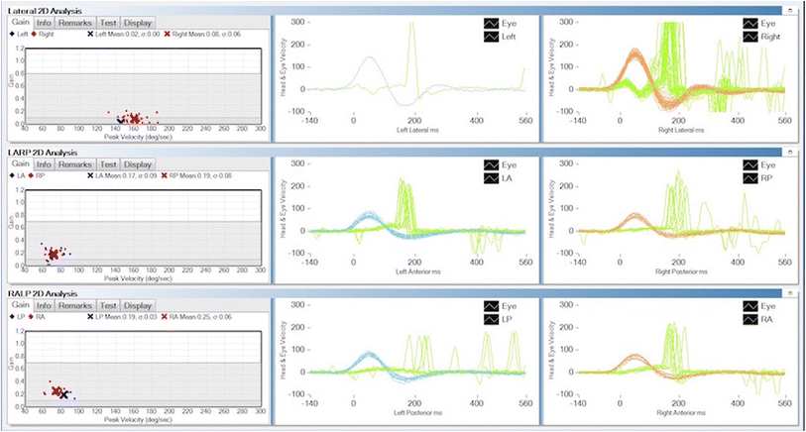The width and height of the screenshot is (806, 432).
Task: Open the Display tab in RALP 2D Analysis
Action: pos(137,306)
